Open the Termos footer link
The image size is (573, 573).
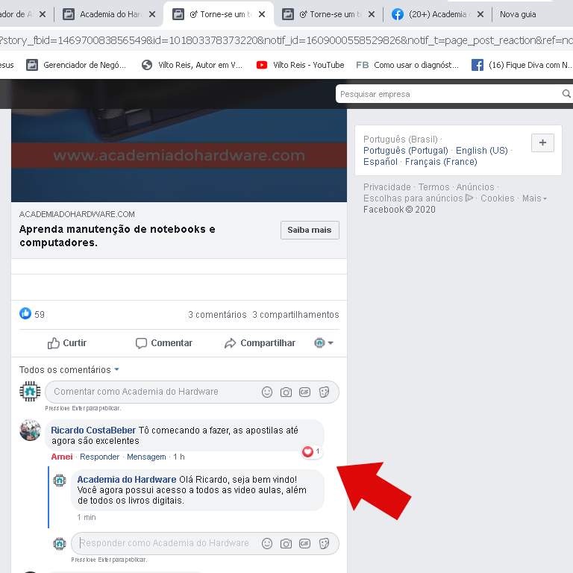pyautogui.click(x=433, y=187)
